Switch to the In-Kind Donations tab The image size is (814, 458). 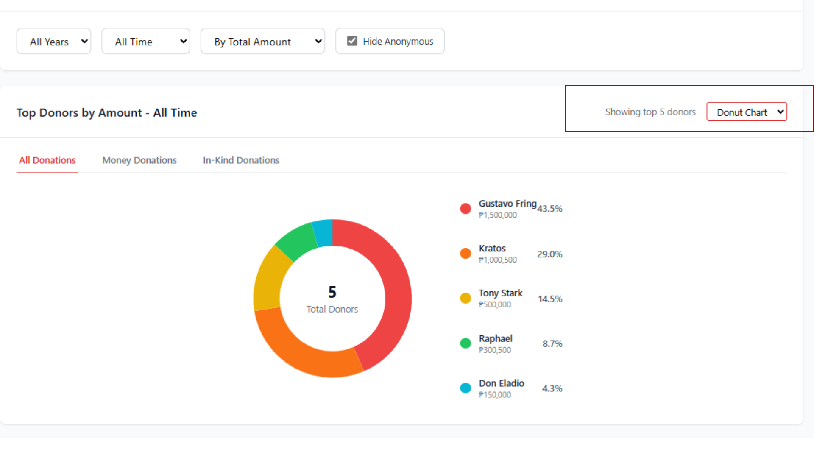[x=241, y=160]
